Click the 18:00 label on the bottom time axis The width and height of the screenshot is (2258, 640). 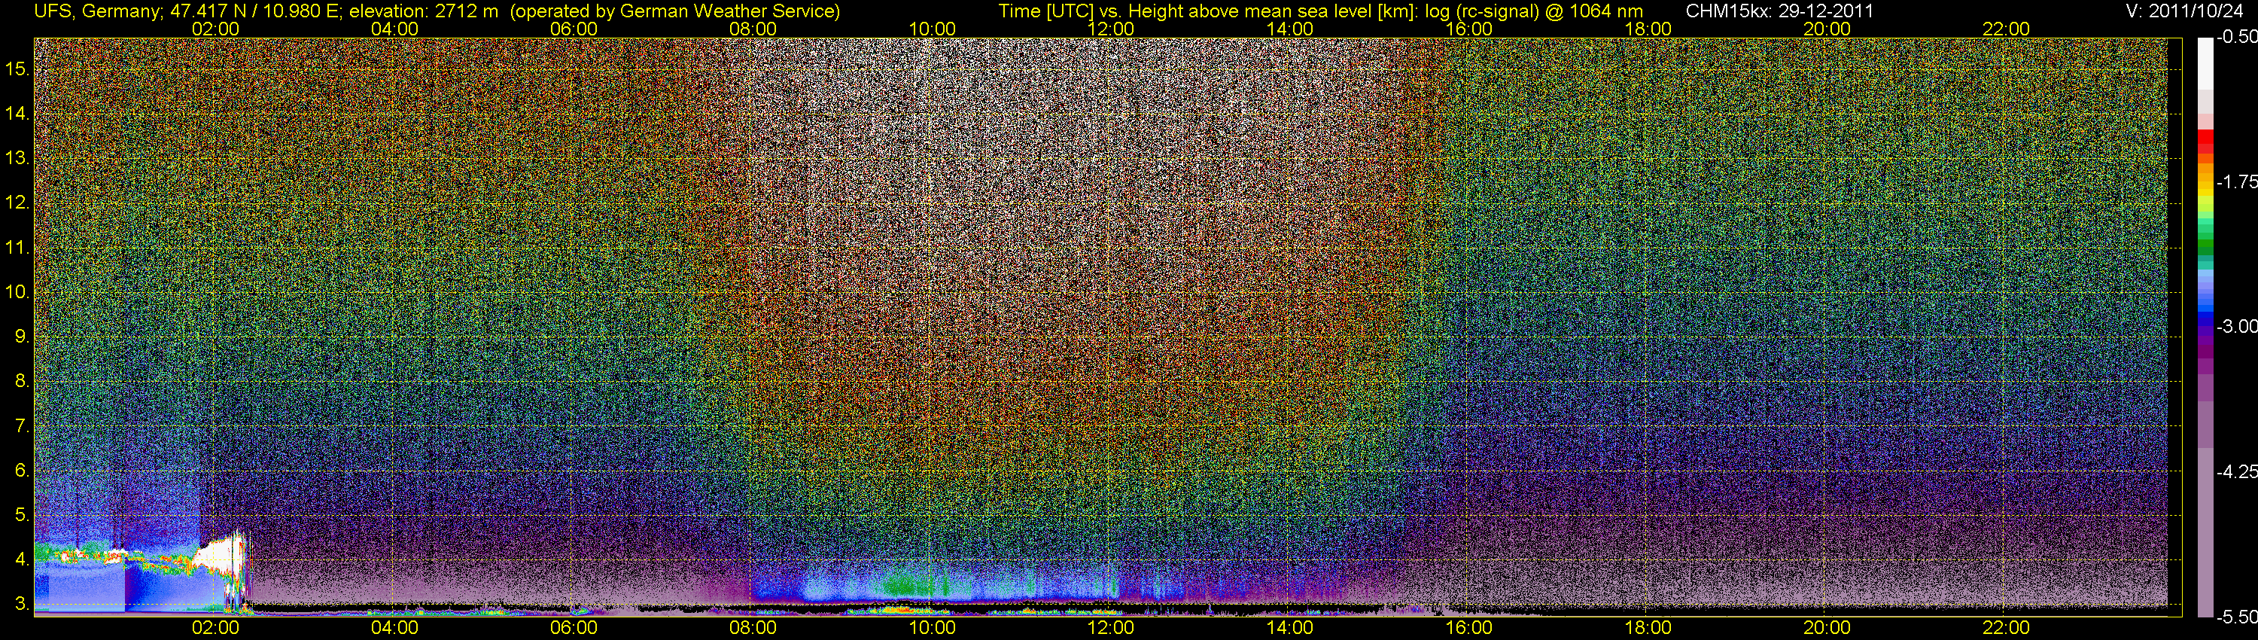click(x=1648, y=628)
